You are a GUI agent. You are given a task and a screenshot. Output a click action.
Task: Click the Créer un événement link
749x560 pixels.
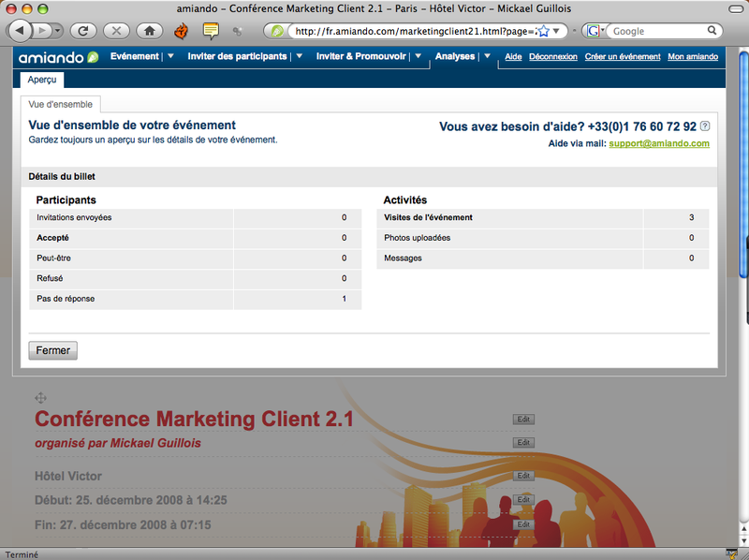point(623,57)
